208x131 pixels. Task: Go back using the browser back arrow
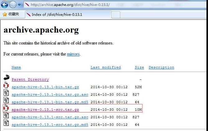point(4,5)
